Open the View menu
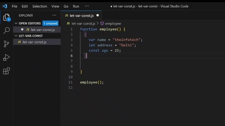225x126 pixels. click(55, 6)
